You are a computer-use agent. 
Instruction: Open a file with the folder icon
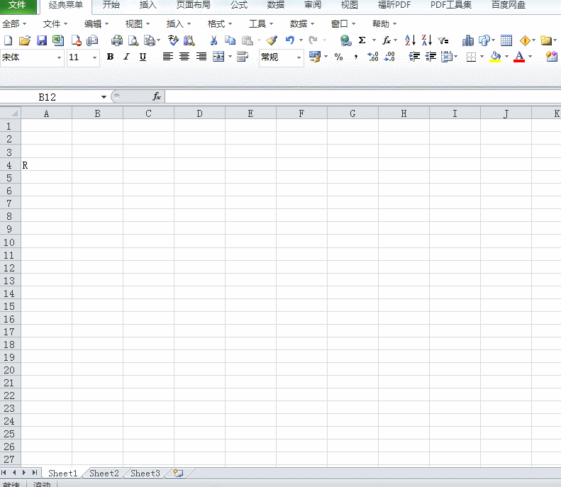pyautogui.click(x=25, y=40)
